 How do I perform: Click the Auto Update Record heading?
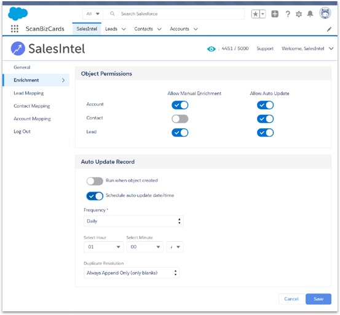click(108, 161)
